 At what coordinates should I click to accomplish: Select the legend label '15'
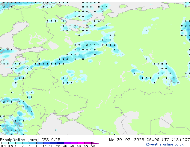pyautogui.click(x=44, y=146)
